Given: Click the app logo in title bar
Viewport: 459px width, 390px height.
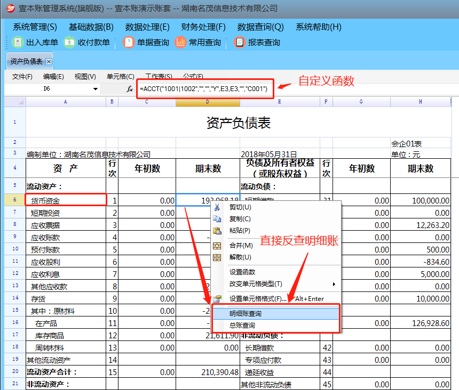Looking at the screenshot, I should [x=11, y=8].
